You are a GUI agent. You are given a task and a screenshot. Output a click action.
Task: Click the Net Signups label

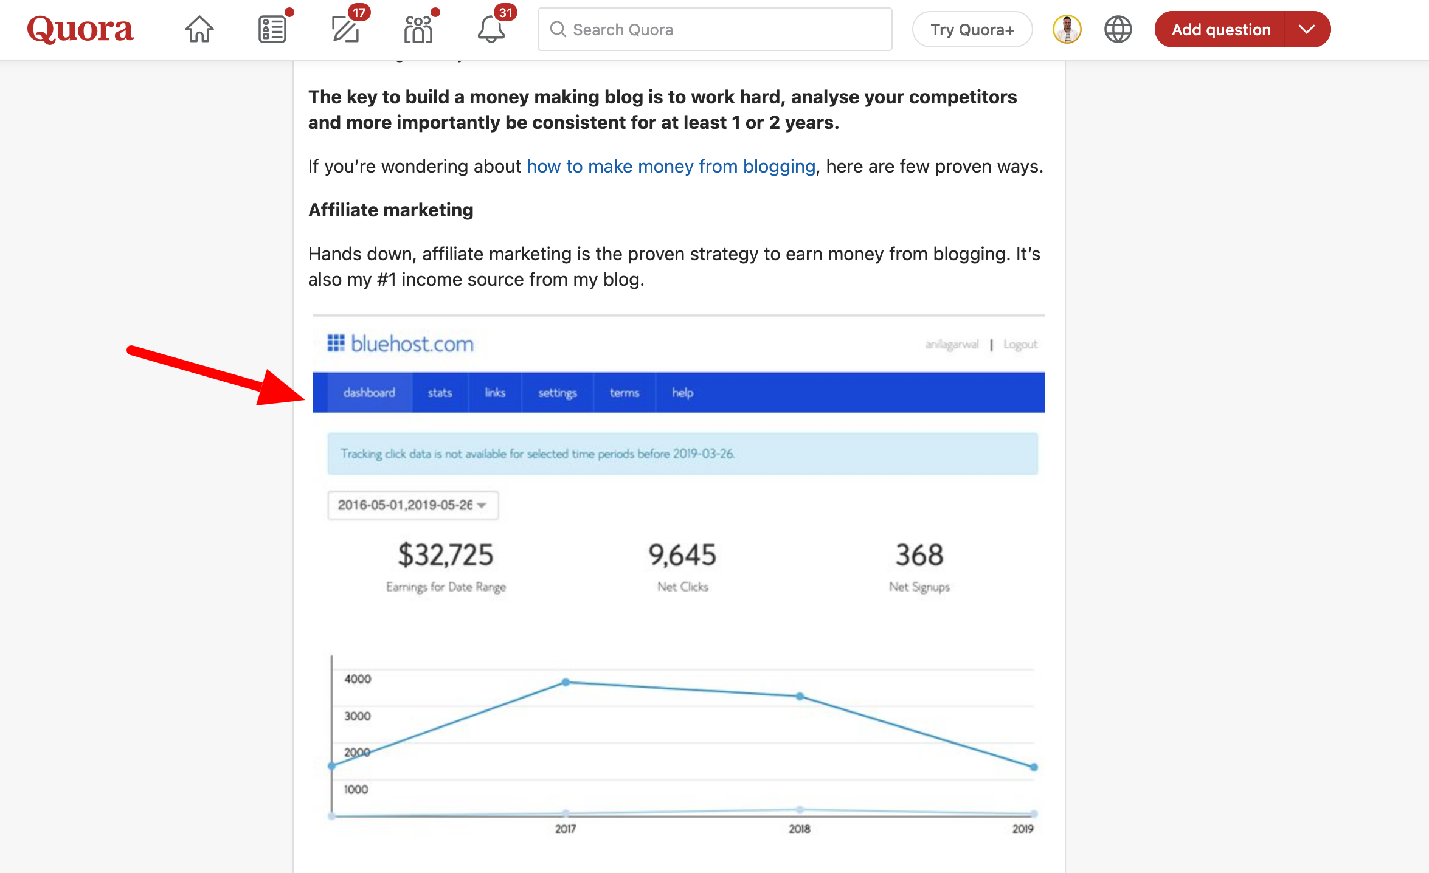coord(919,587)
